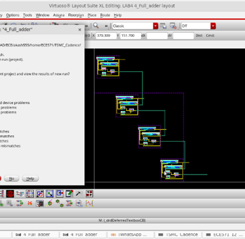Click the document with blue curved arrow icon
This screenshot has height=239, width=245.
coord(79,203)
